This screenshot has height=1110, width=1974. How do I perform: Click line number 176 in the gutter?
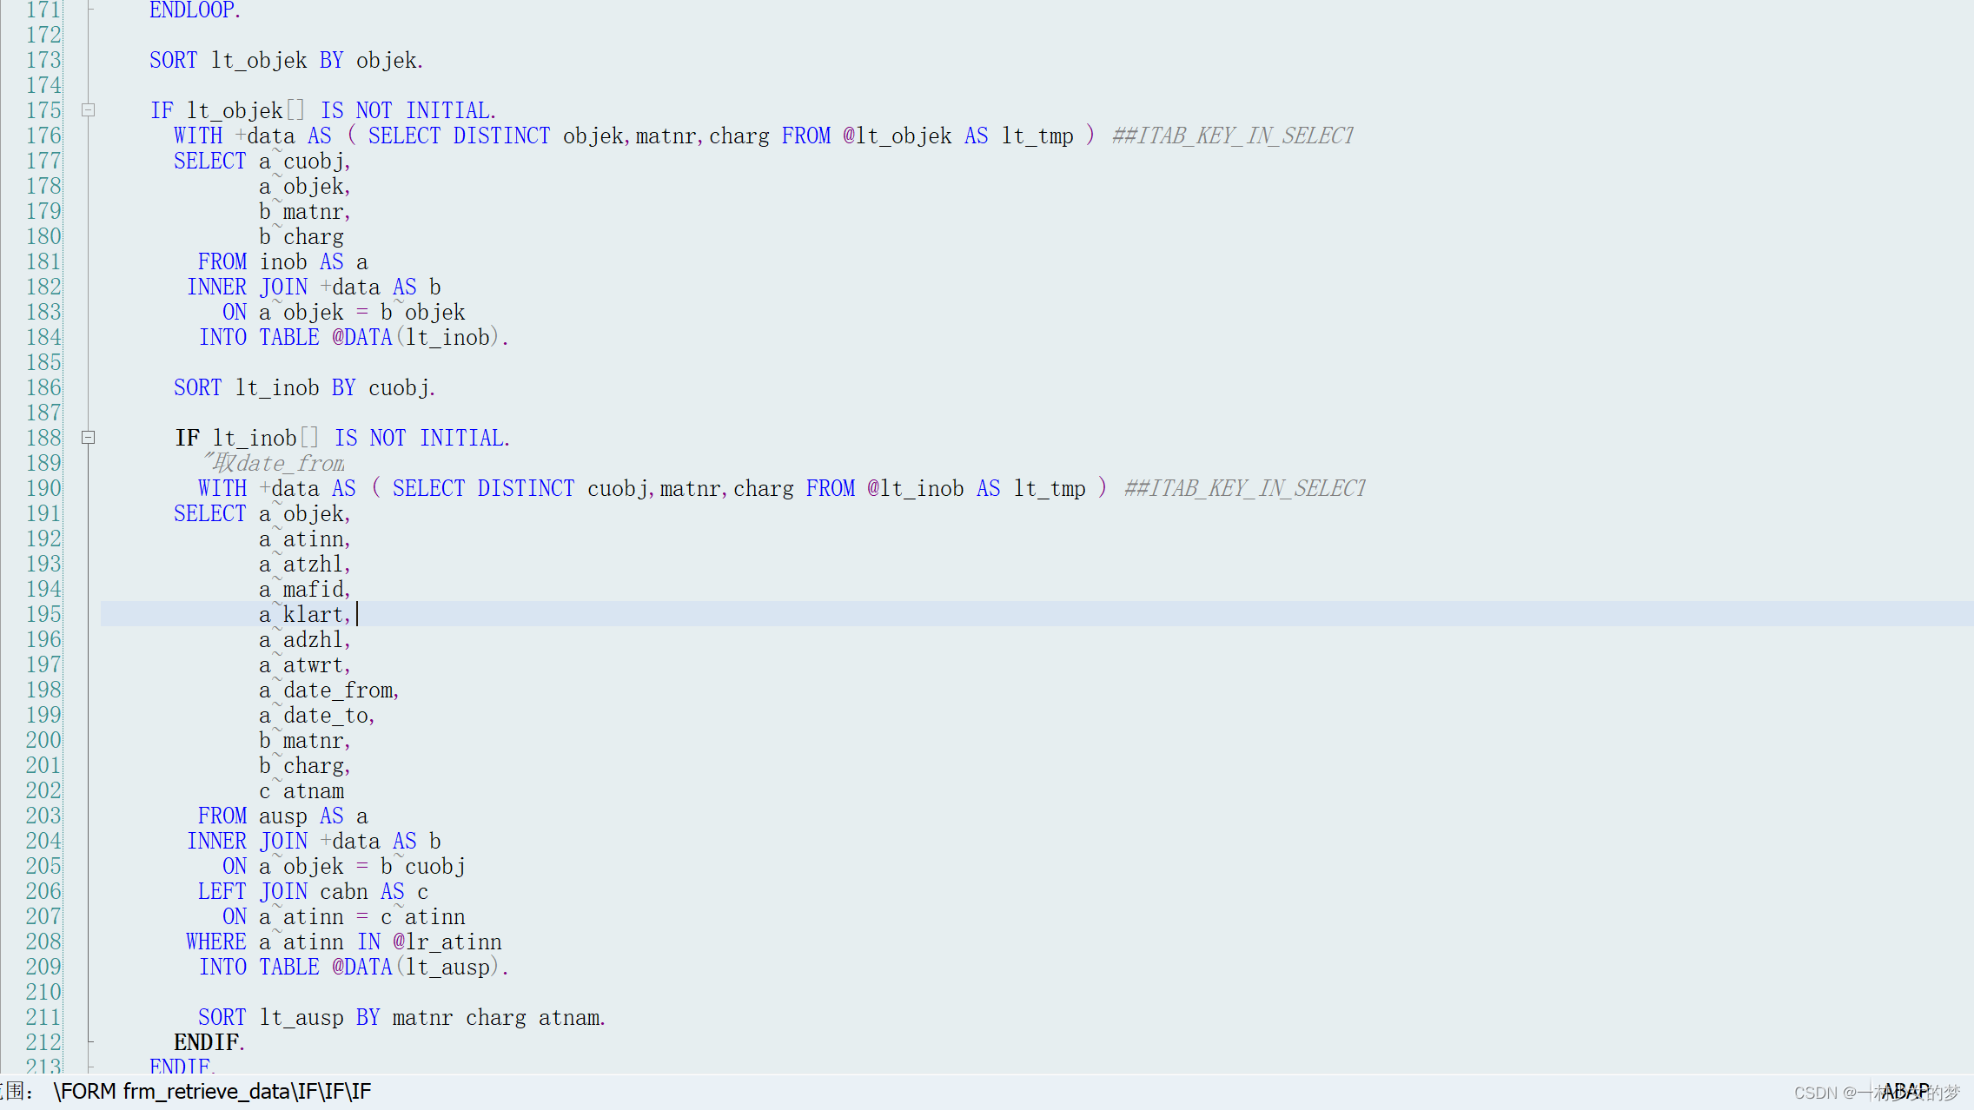click(x=43, y=135)
